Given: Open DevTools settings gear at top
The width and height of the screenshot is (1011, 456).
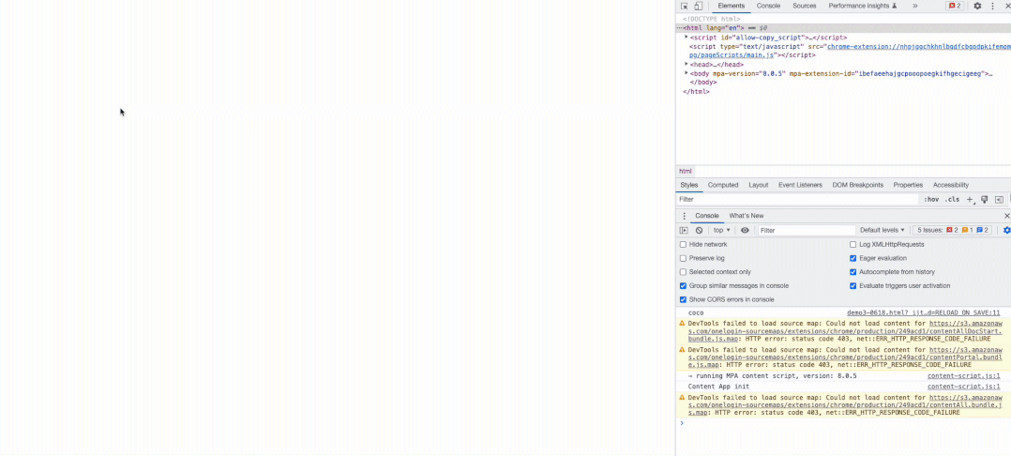Looking at the screenshot, I should 977,6.
